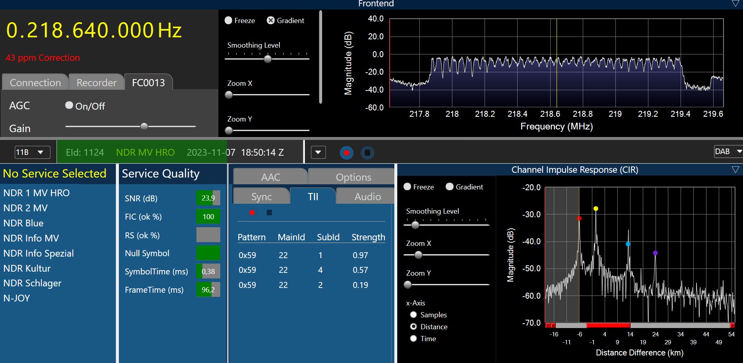Viewport: 743px width, 363px height.
Task: Click the red scroll arrow at CIR right end
Action: (x=732, y=326)
